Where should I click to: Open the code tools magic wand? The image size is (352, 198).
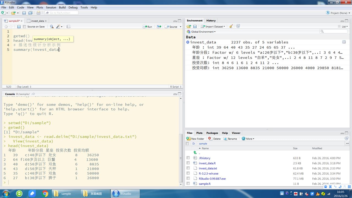click(x=59, y=27)
